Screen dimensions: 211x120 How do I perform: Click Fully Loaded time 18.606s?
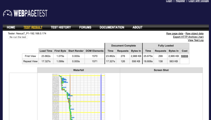tap(148, 61)
